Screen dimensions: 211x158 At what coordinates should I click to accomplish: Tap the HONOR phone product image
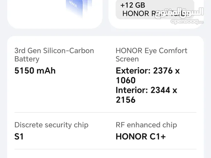[x=79, y=8]
